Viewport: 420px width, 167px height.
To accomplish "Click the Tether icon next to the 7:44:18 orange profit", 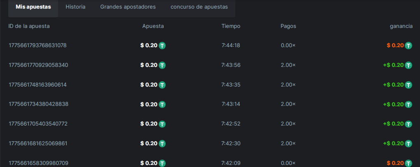I will pos(408,46).
